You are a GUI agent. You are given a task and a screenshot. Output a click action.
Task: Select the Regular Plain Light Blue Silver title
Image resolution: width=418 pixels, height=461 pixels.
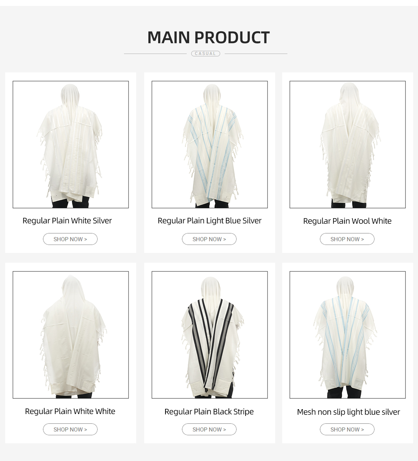coord(210,221)
